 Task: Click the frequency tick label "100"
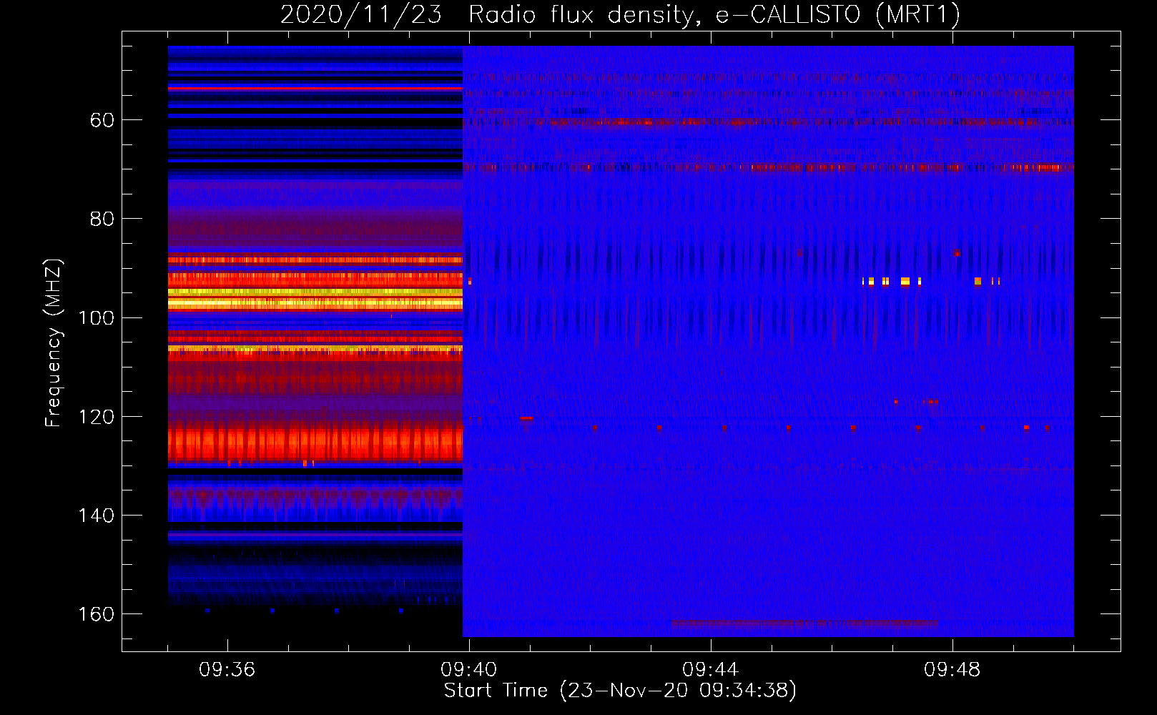(x=97, y=317)
